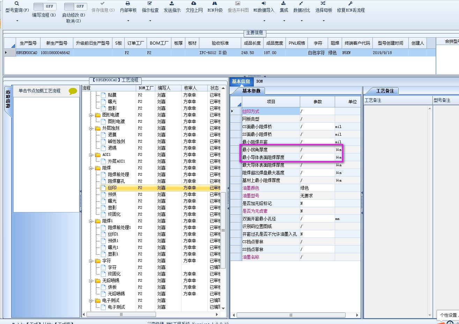The height and width of the screenshot is (324, 459).
Task: Click yellow speech bubble icon
Action: [x=73, y=91]
